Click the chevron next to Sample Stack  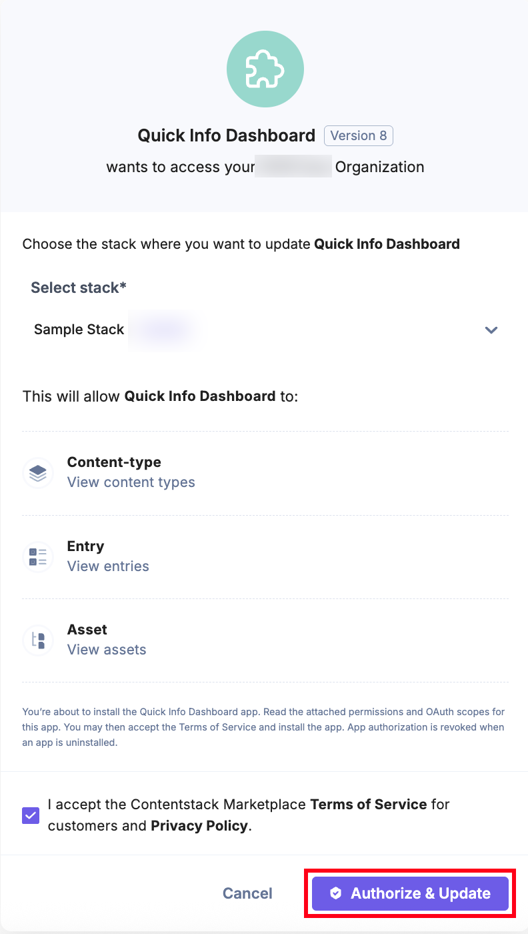click(x=491, y=330)
